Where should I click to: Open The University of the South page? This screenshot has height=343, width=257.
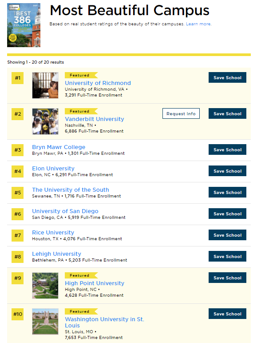click(x=71, y=190)
